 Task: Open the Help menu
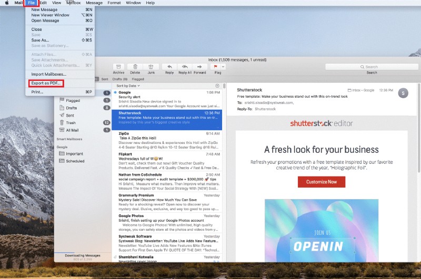[151, 3]
